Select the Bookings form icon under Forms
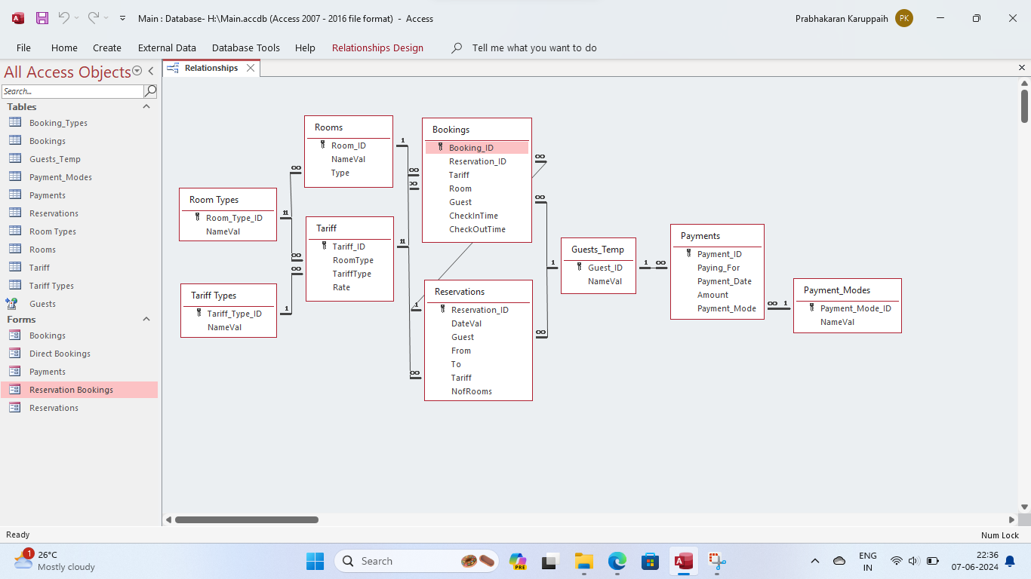The height and width of the screenshot is (579, 1031). click(14, 335)
